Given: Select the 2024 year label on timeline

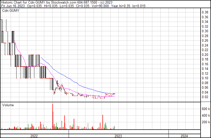Looking at the screenshot, I should tap(184, 136).
